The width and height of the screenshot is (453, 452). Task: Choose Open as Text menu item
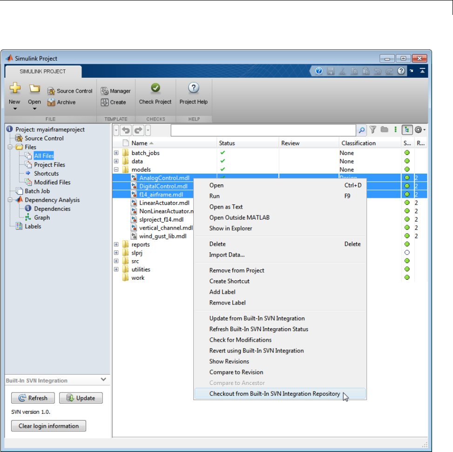280,207
